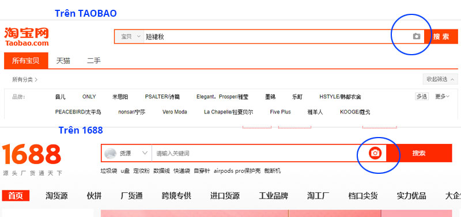Filter by brand ONLY

click(89, 97)
